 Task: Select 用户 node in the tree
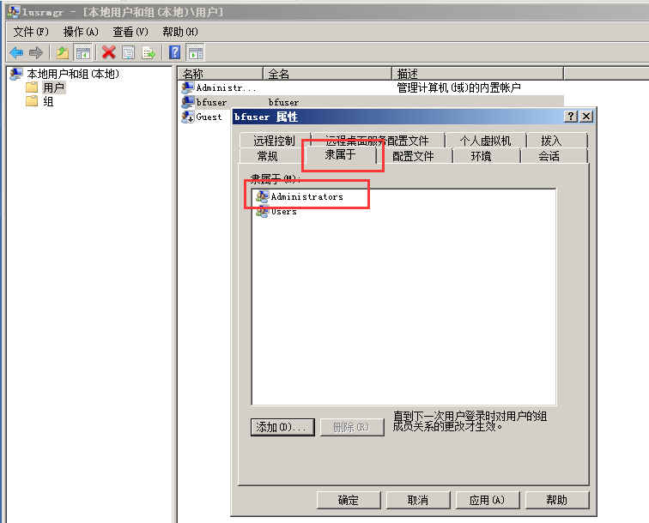[54, 87]
